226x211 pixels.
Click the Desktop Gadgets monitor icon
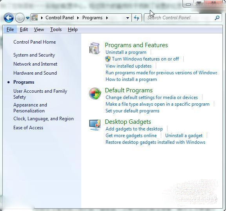click(95, 125)
